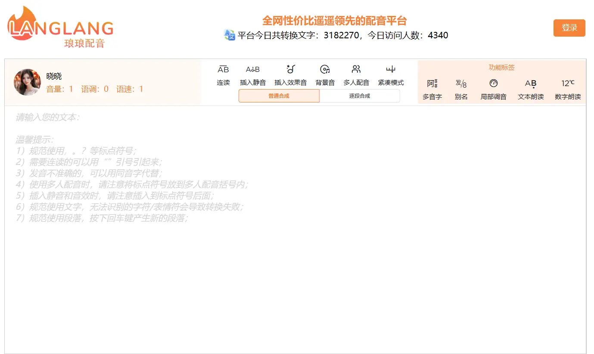
Task: Toggle the 紧凑模式 compact mode icon
Action: (391, 70)
